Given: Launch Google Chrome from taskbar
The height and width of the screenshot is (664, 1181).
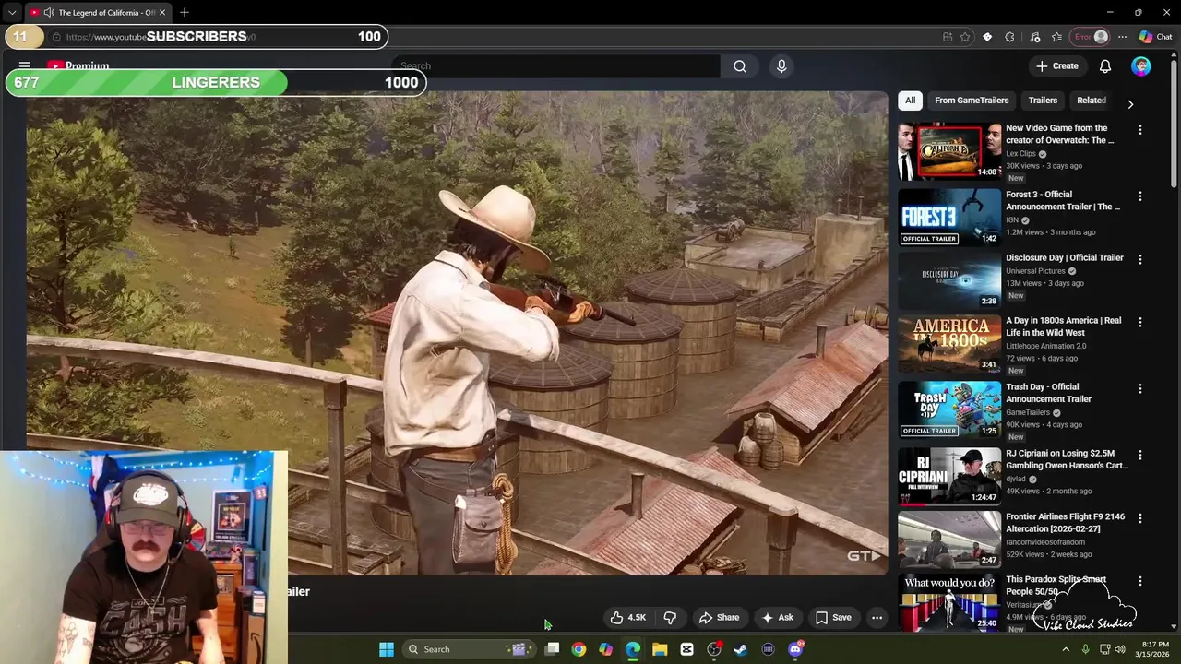Looking at the screenshot, I should point(579,649).
